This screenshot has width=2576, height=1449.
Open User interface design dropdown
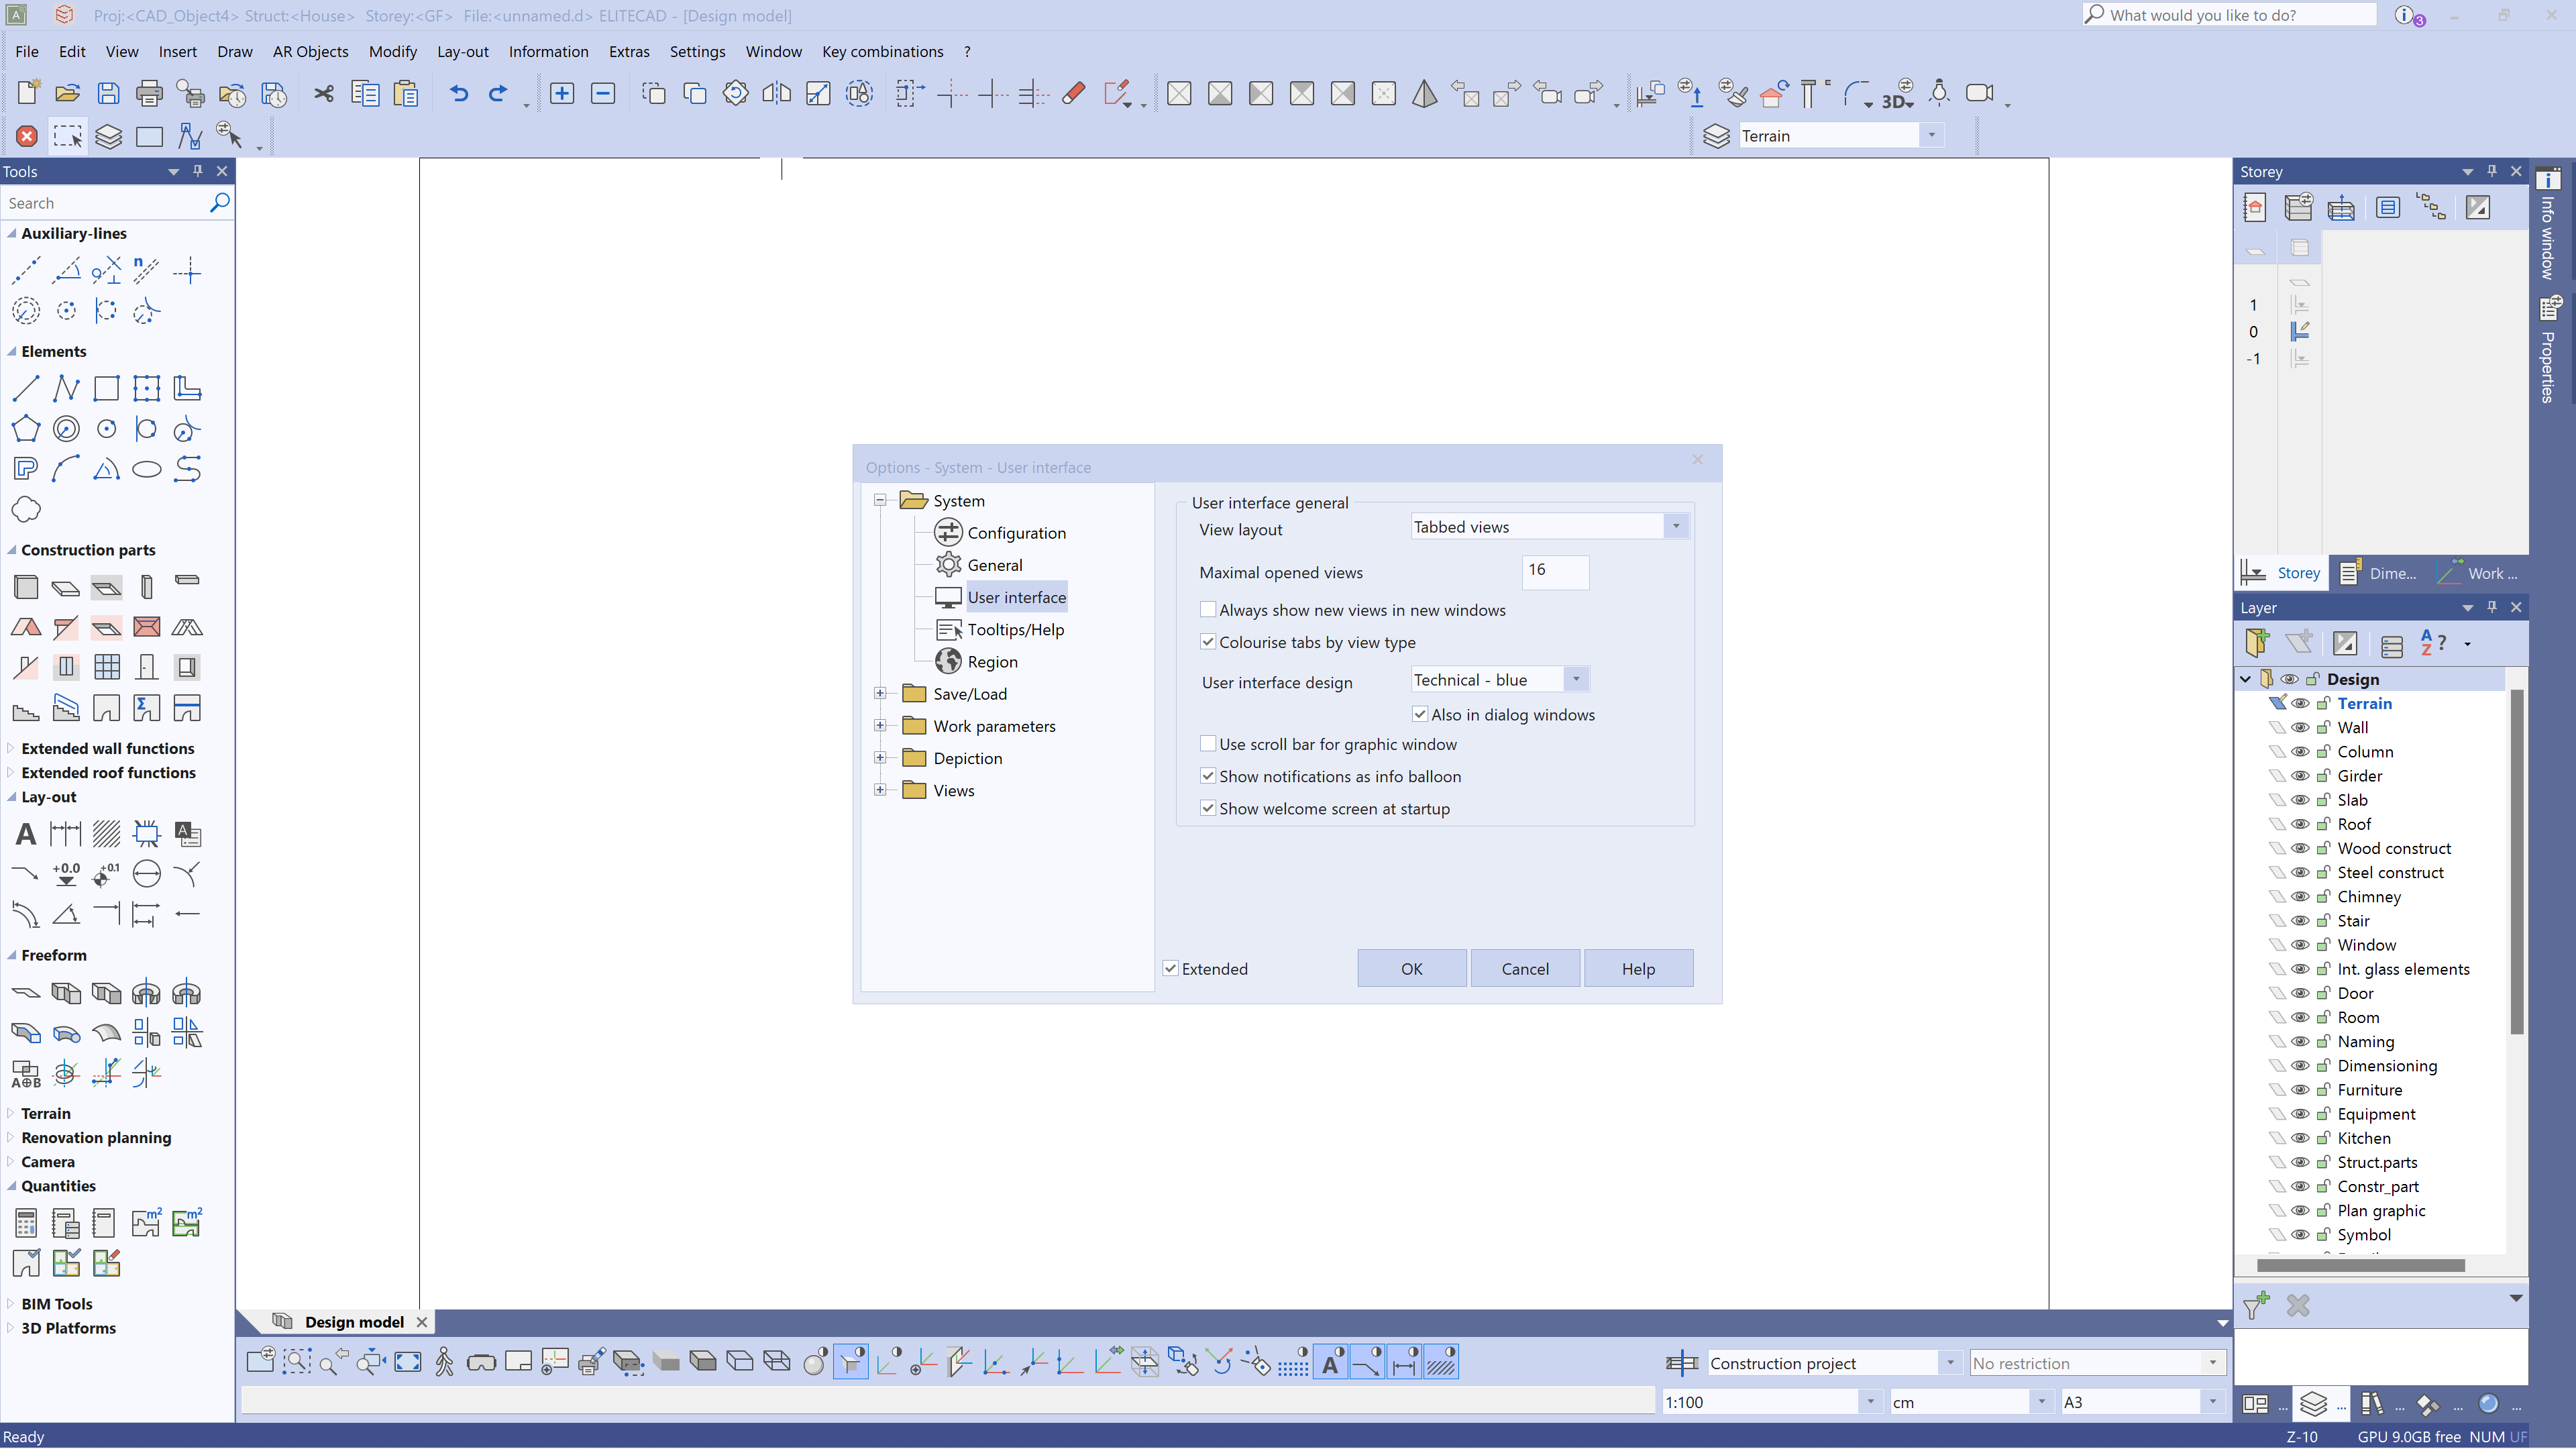pos(1576,680)
